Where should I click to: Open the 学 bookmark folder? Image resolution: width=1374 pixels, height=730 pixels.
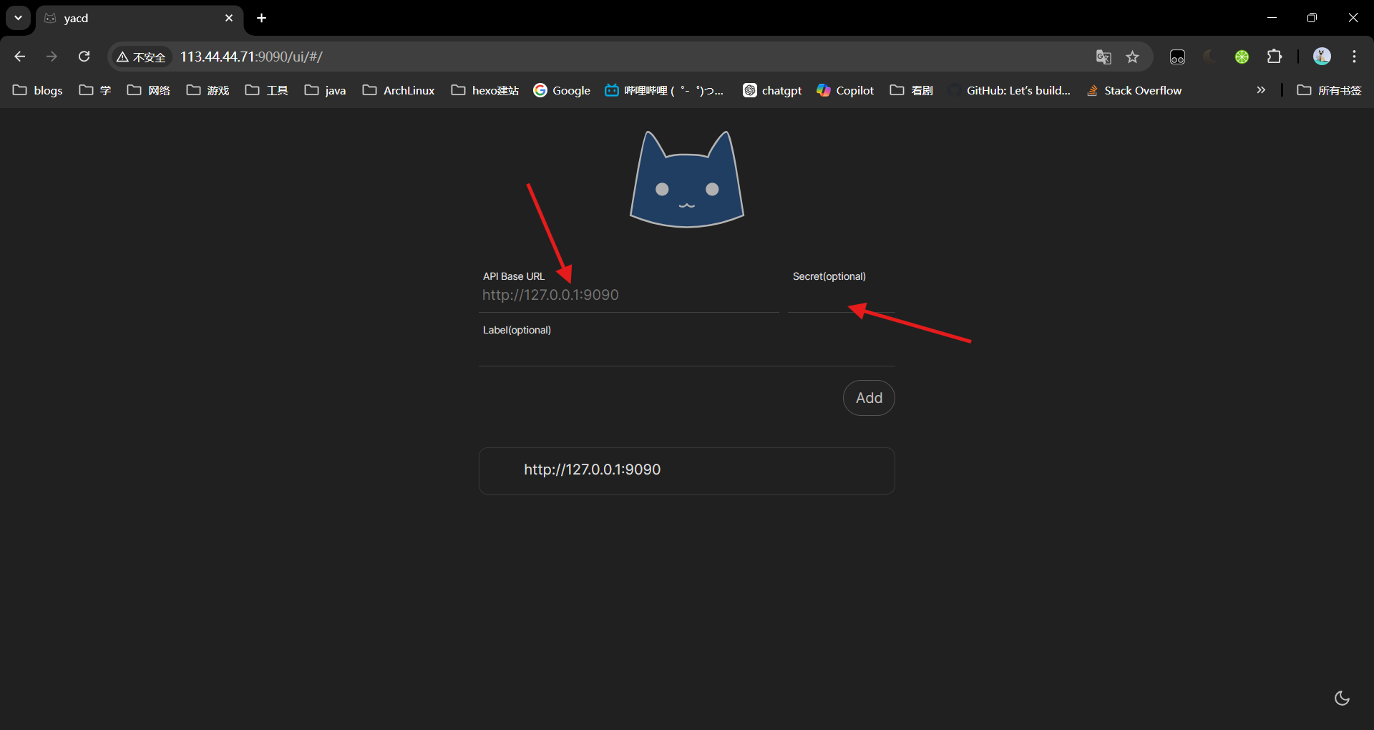click(x=95, y=90)
